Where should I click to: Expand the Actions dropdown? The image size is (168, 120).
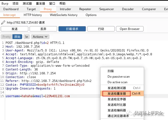point(40,37)
